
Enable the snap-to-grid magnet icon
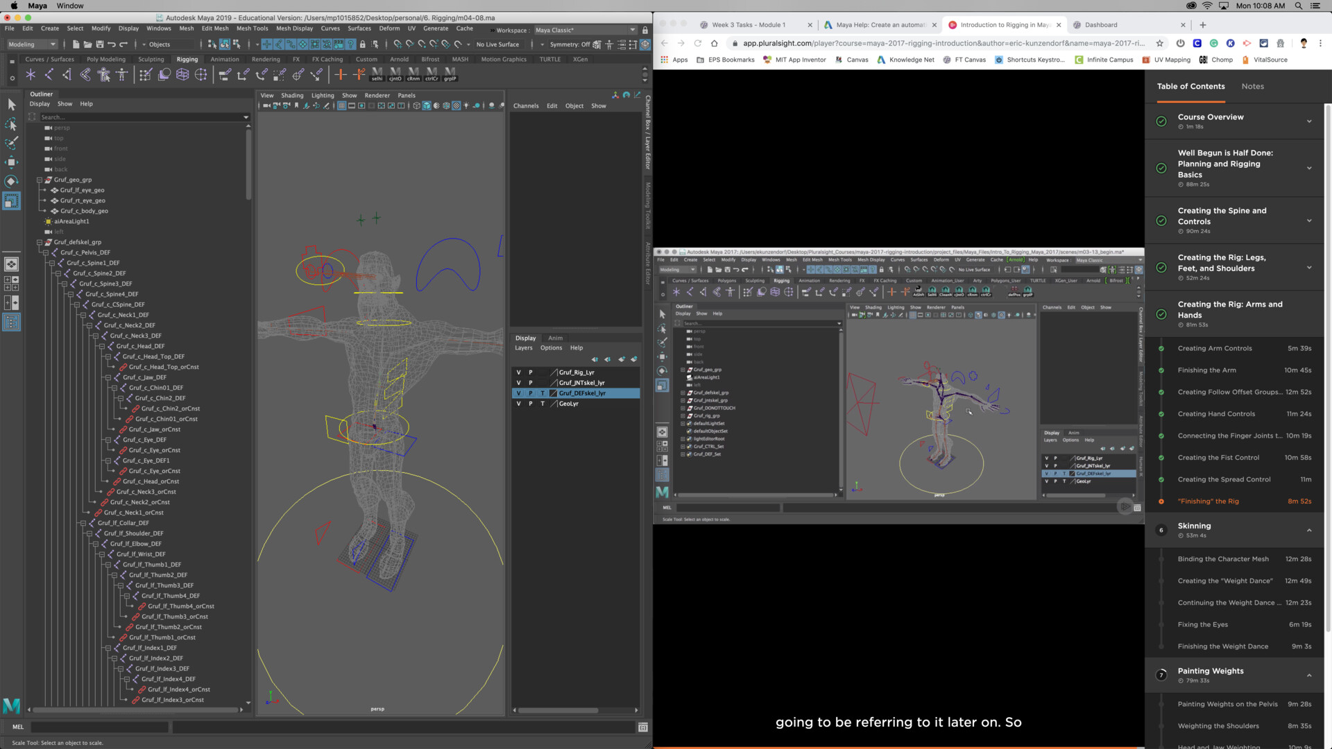267,44
